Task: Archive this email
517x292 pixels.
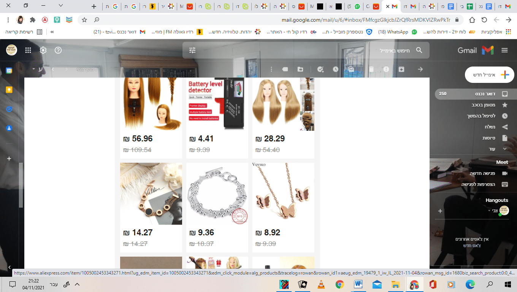Action: tap(401, 69)
